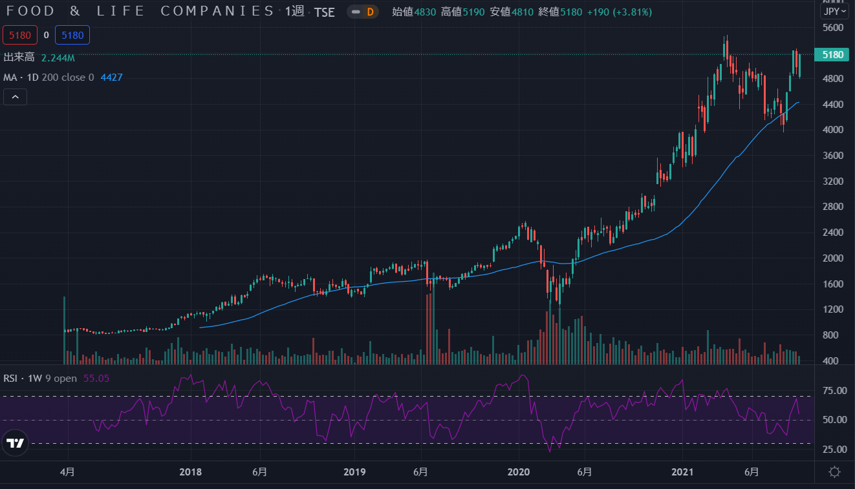
Task: Click the 75.00 RSI axis label
Action: pos(834,391)
